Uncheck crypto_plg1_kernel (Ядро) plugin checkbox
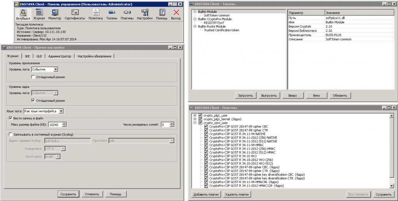 click(x=200, y=119)
